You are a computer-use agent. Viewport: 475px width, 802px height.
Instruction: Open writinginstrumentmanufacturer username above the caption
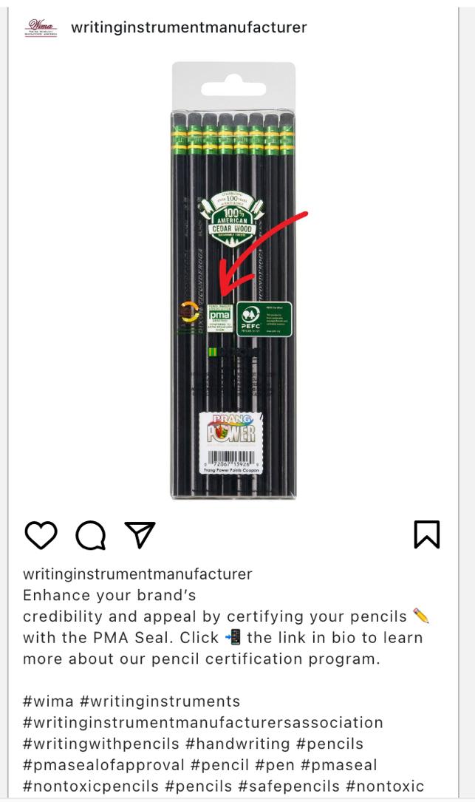[x=137, y=574]
